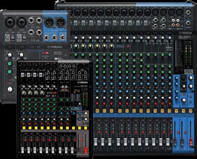Viewport: 197px width, 159px height.
Task: Click the red stereo master fader on MG12X
Action: tap(86, 150)
